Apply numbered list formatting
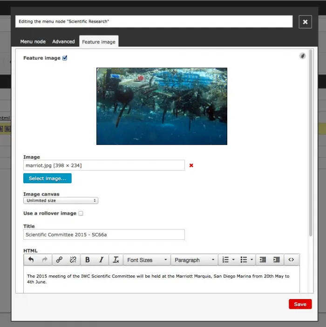326x327 pixels. (225, 259)
